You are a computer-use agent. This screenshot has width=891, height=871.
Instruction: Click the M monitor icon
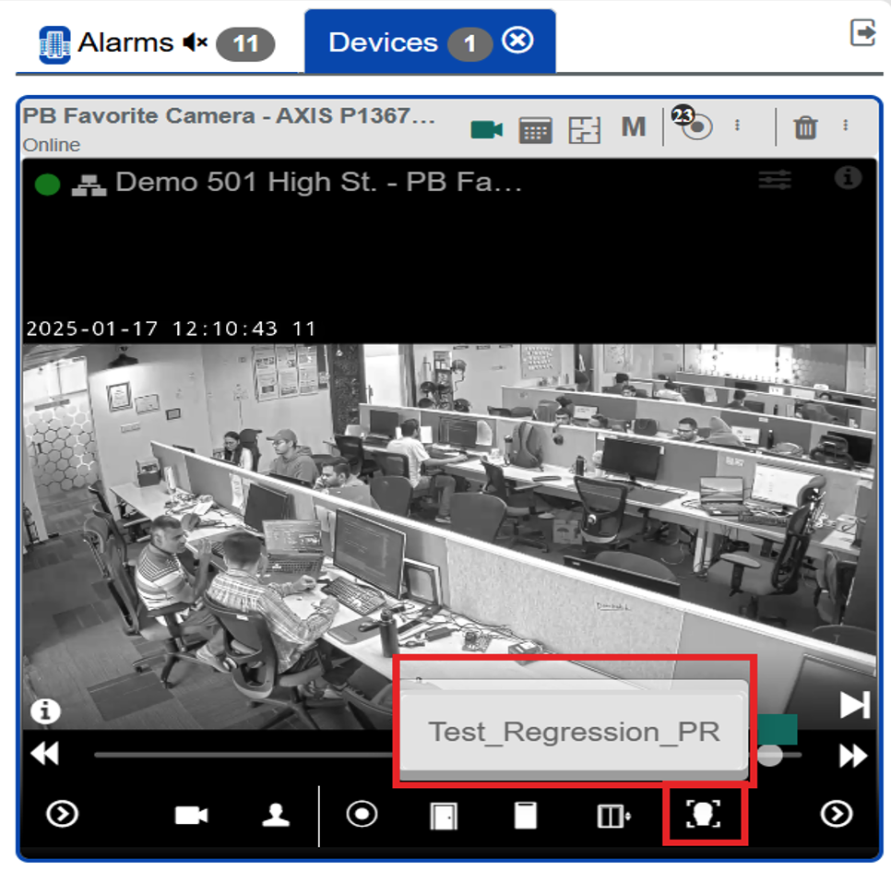tap(633, 127)
